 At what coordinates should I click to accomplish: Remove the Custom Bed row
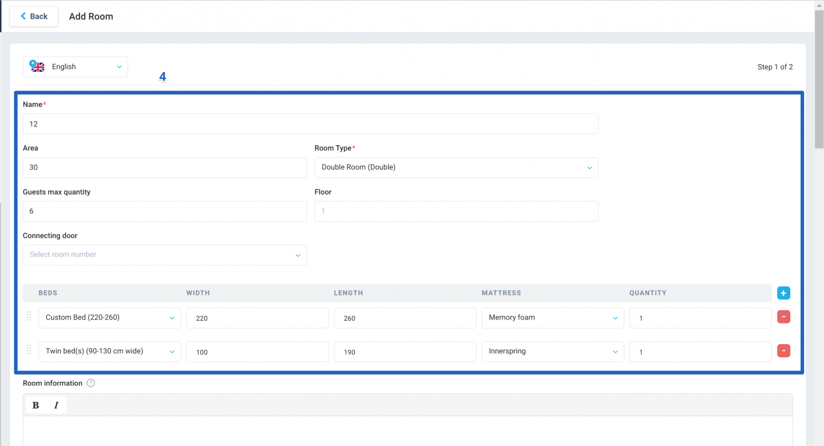(783, 317)
